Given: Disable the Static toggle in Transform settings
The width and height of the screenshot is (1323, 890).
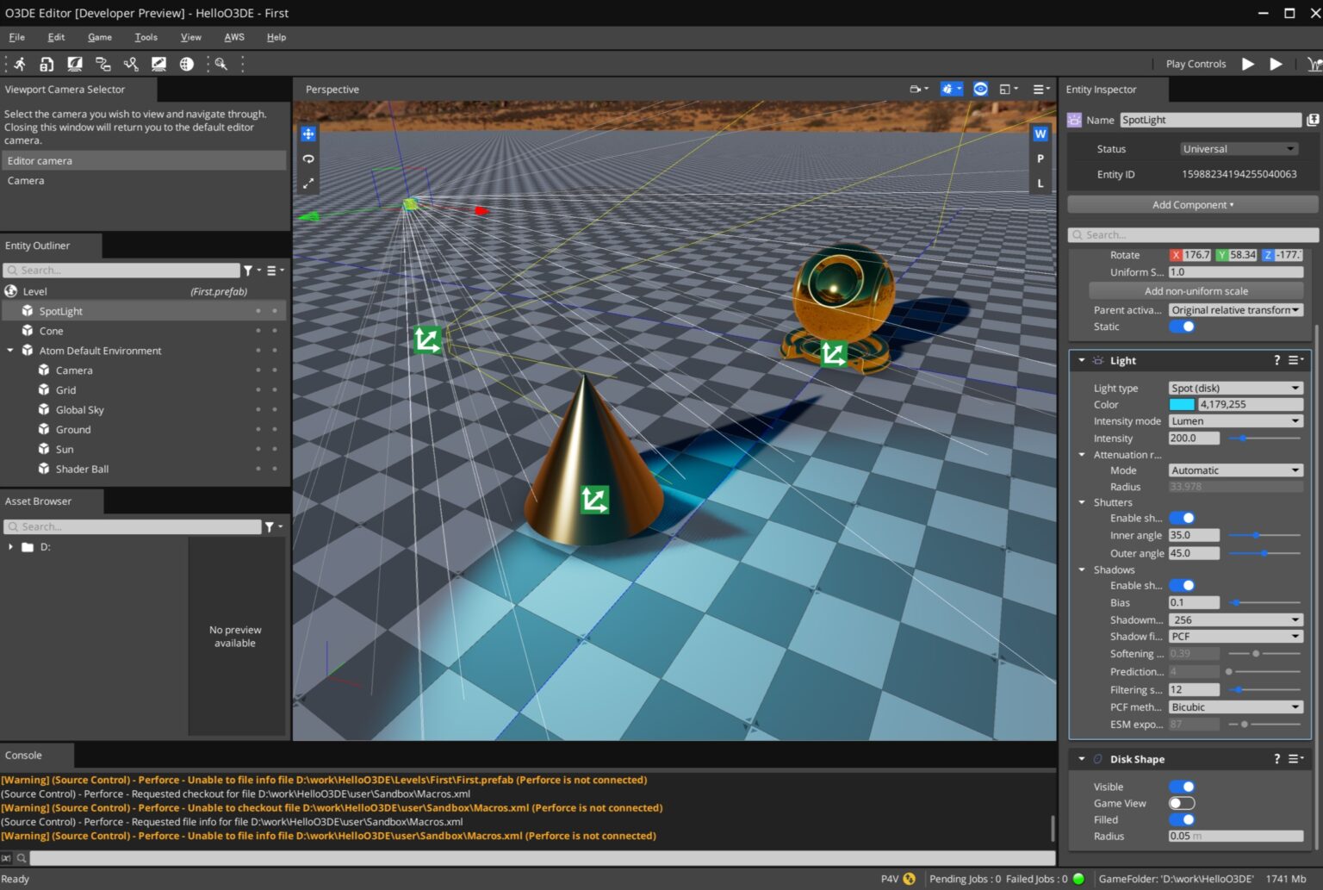Looking at the screenshot, I should (1183, 327).
